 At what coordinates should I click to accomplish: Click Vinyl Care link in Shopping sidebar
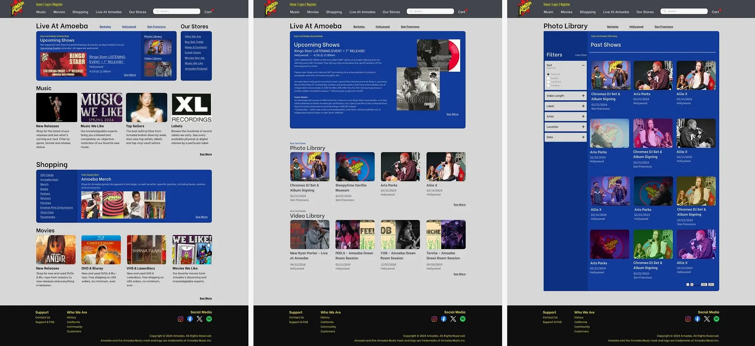(x=47, y=212)
